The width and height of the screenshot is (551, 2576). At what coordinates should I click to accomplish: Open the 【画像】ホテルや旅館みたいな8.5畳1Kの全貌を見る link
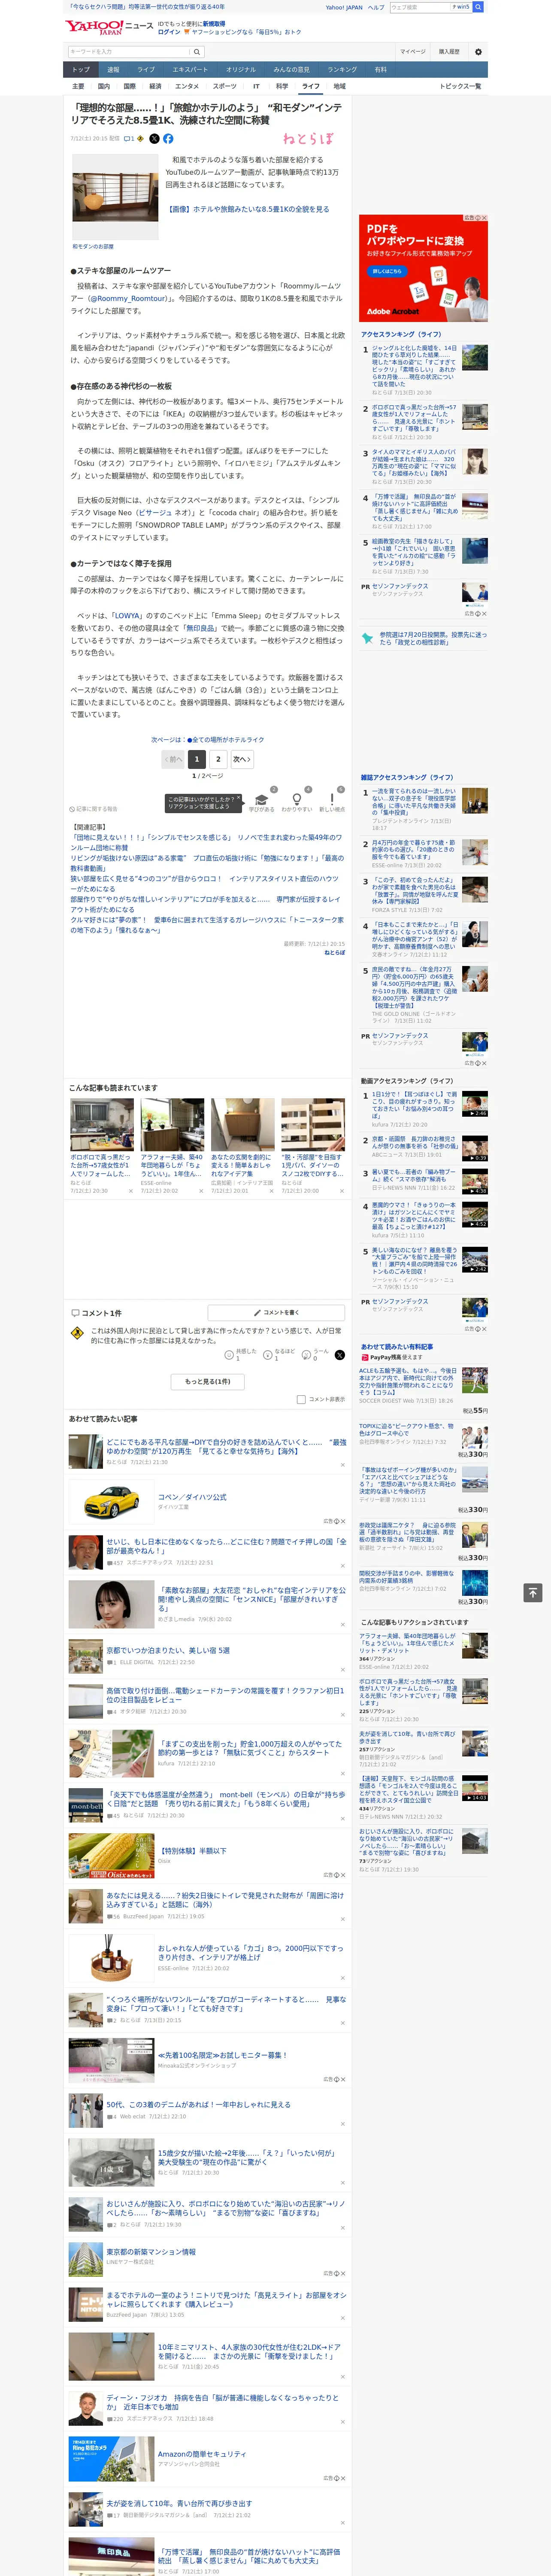[247, 209]
